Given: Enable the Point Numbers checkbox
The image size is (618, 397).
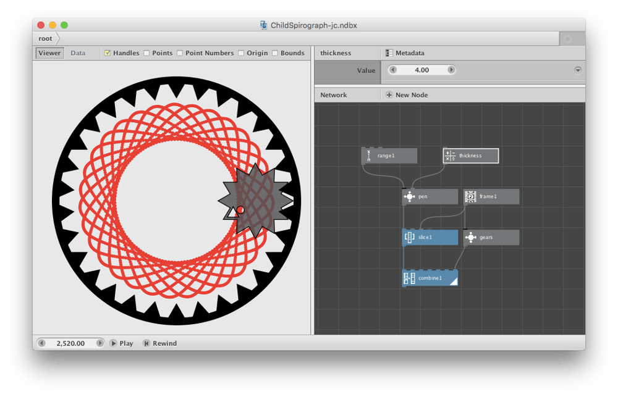Looking at the screenshot, I should tap(180, 52).
